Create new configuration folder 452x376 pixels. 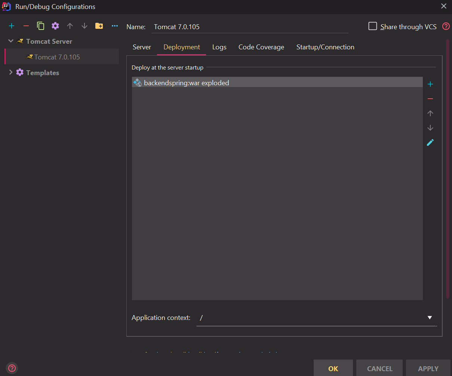[99, 26]
